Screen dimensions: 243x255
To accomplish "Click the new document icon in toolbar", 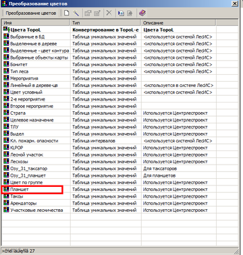I will click(x=67, y=13).
